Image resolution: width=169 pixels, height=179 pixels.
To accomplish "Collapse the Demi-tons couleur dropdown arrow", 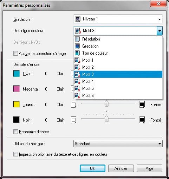I will click(160, 31).
